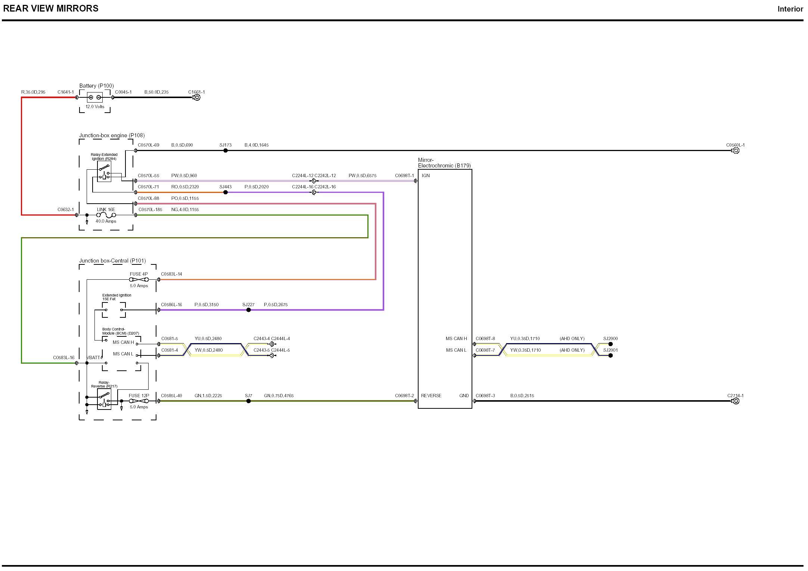Click the FUSE 12P fuse symbol

click(139, 401)
